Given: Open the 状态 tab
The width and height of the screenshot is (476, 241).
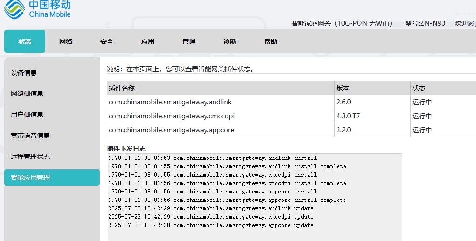Looking at the screenshot, I should click(x=25, y=41).
